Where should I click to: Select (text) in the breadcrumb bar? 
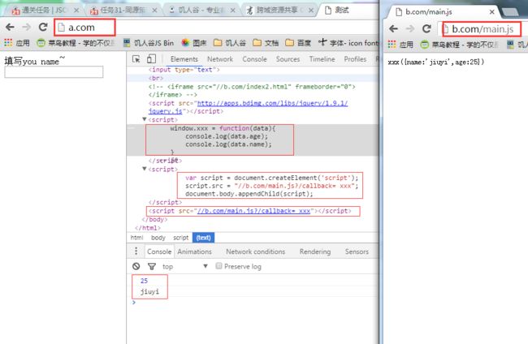[x=203, y=238]
